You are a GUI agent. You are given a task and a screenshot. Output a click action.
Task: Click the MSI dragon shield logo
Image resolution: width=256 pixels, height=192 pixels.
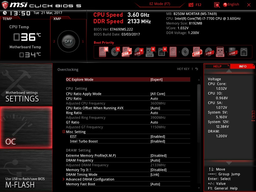click(5, 5)
